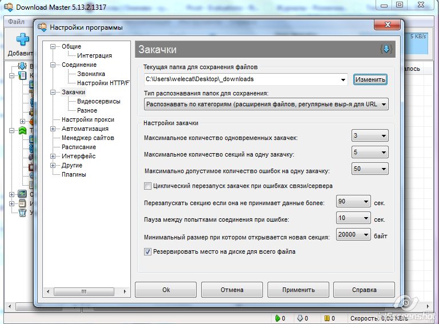This screenshot has width=439, height=324.
Task: Click settings tree scrollbar right arrow
Action: (x=125, y=292)
